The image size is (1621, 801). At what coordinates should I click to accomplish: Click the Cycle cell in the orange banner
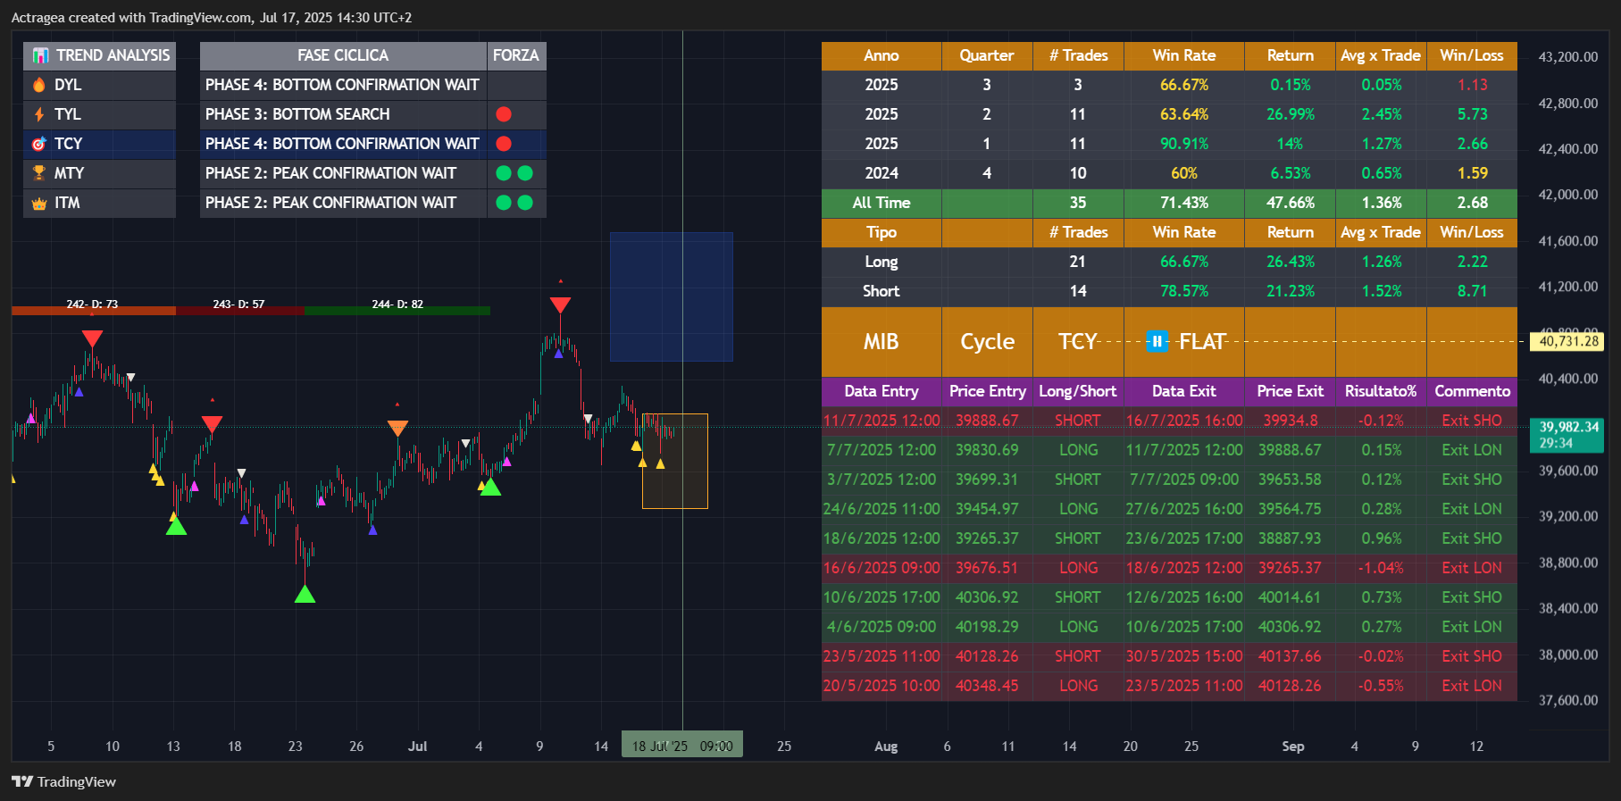click(987, 342)
